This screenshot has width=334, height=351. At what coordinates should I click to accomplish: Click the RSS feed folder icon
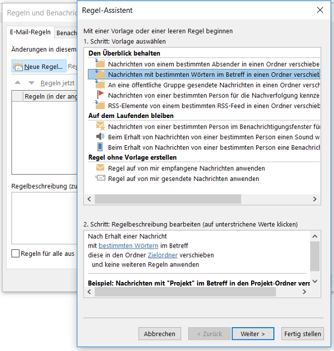(100, 106)
